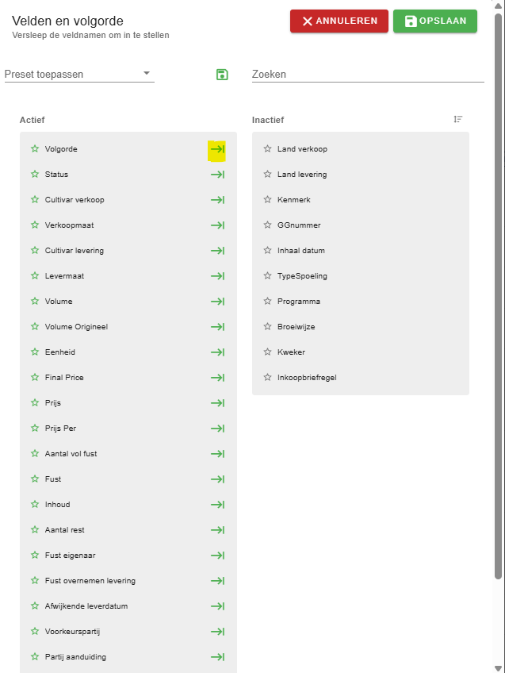Click into the Zoeken search field
The width and height of the screenshot is (505, 696).
[368, 75]
